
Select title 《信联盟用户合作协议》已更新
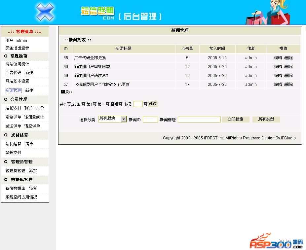[102, 85]
